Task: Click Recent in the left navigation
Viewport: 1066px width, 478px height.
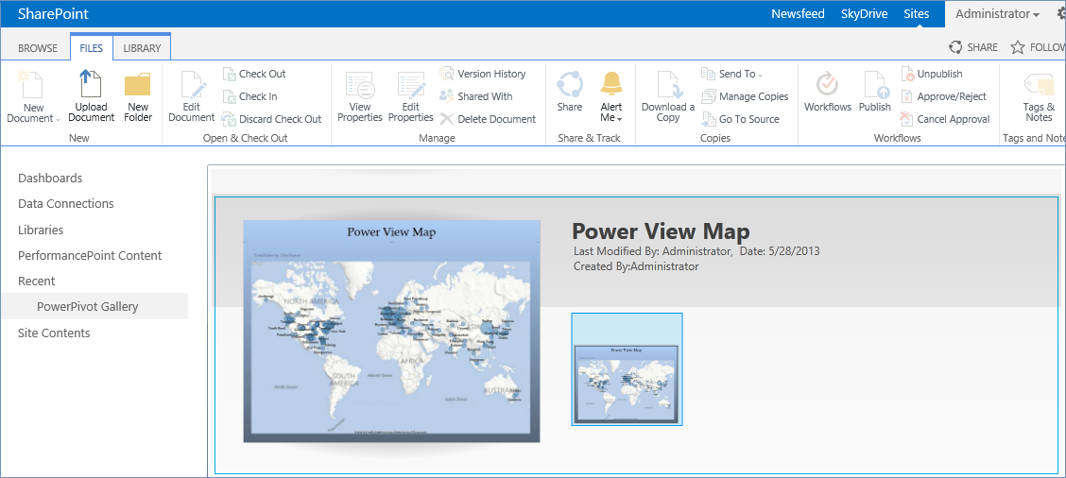Action: pyautogui.click(x=37, y=281)
